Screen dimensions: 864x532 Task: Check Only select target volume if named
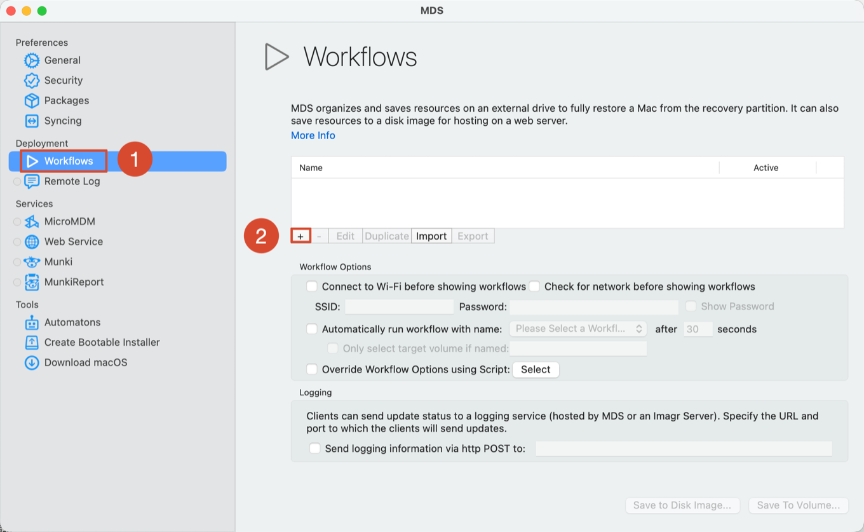pyautogui.click(x=332, y=348)
